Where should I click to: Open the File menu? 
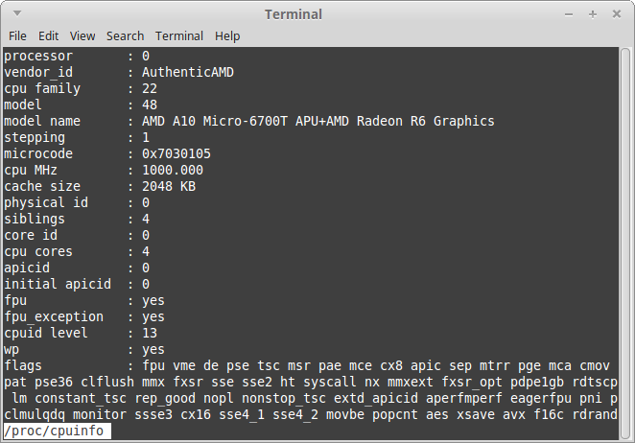[17, 36]
